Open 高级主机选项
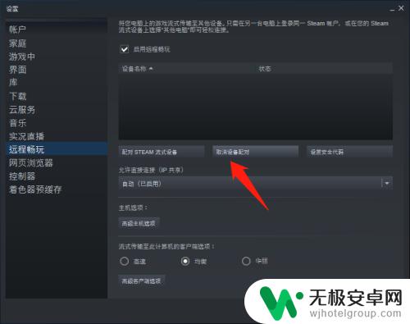410x324 pixels. [x=139, y=224]
